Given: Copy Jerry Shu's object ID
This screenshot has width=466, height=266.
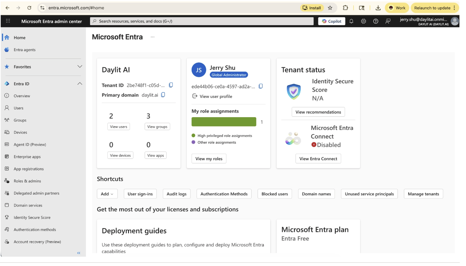Looking at the screenshot, I should click(x=261, y=86).
